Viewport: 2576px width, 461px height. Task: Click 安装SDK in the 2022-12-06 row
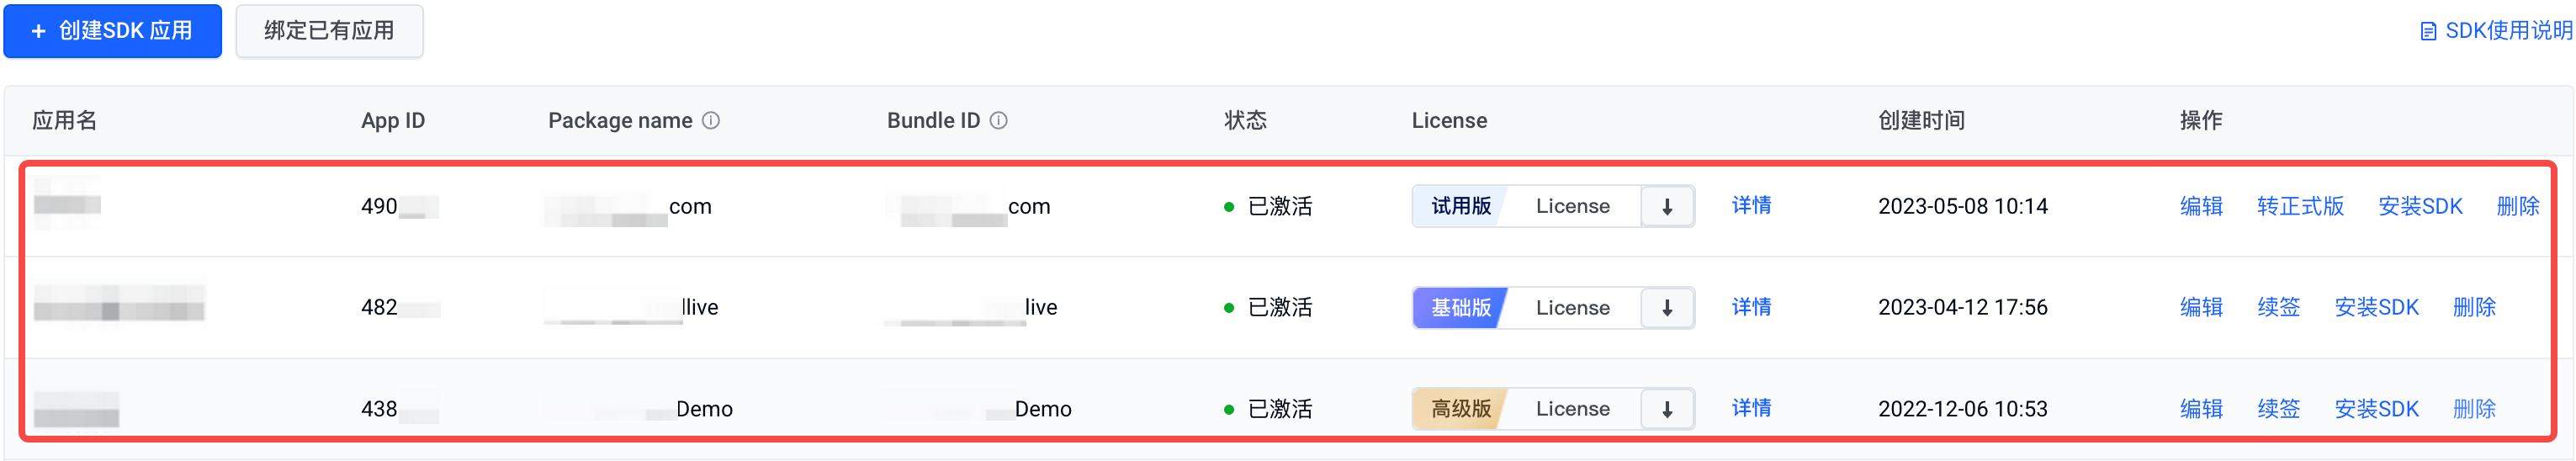pos(2376,409)
